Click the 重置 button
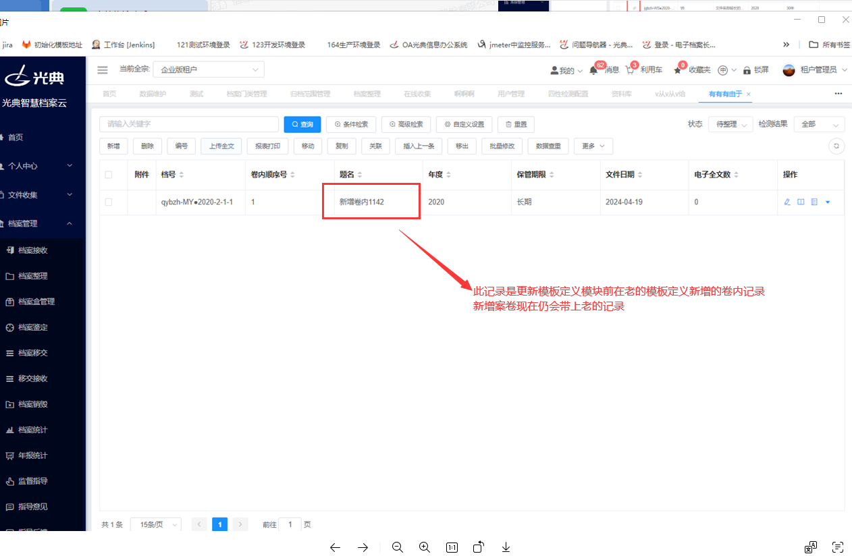This screenshot has height=556, width=852. (516, 124)
